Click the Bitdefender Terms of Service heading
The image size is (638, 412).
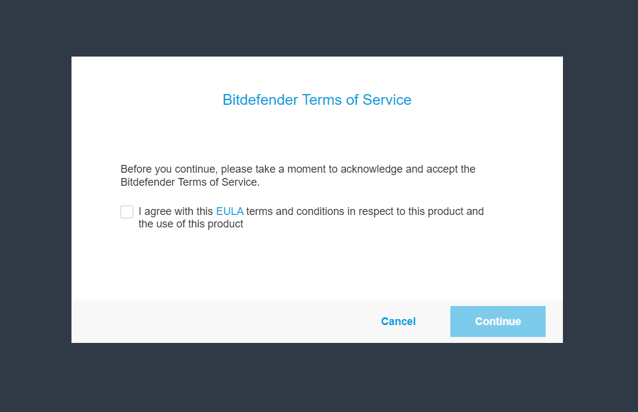click(x=317, y=99)
